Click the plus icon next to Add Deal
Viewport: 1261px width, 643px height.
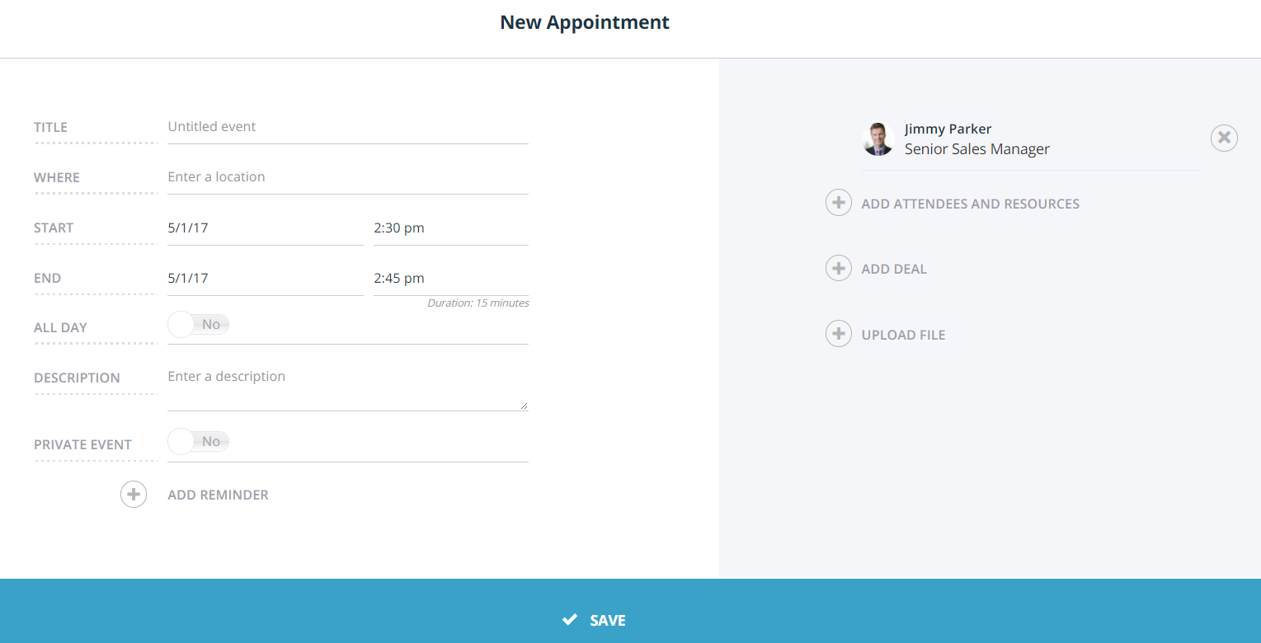click(x=839, y=268)
